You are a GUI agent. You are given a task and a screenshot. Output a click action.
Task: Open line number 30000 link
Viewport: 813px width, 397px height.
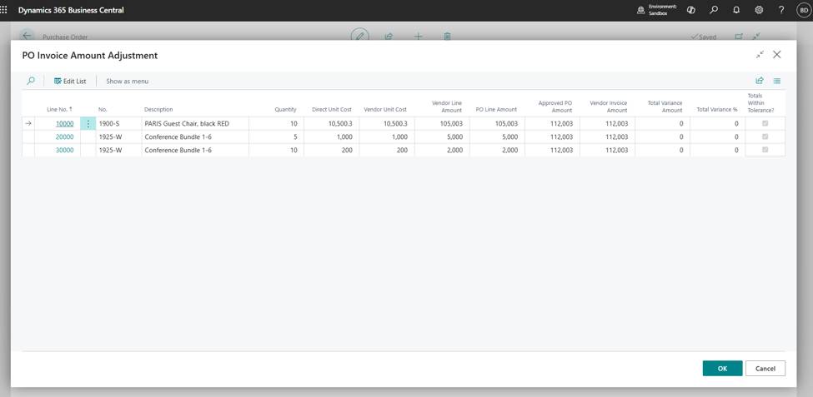(64, 150)
